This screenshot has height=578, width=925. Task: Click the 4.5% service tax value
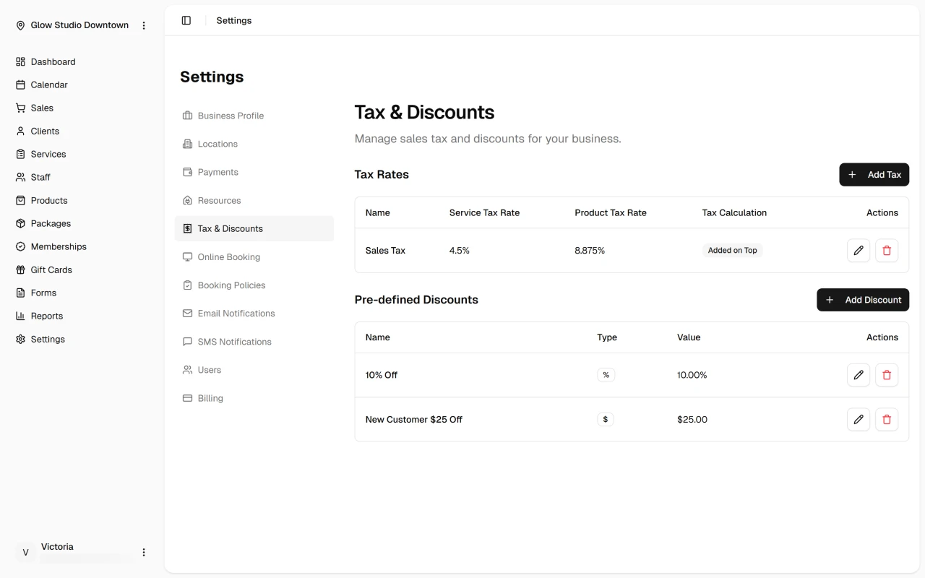(x=460, y=251)
